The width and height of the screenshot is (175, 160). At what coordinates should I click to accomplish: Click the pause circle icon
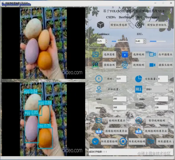(x=138, y=121)
